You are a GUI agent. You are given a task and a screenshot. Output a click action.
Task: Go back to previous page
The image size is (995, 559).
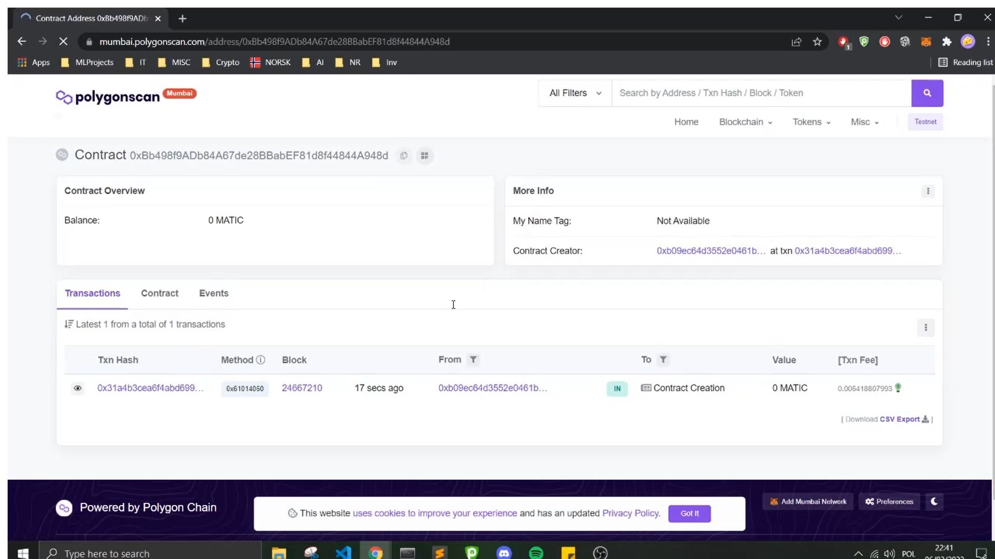(22, 41)
